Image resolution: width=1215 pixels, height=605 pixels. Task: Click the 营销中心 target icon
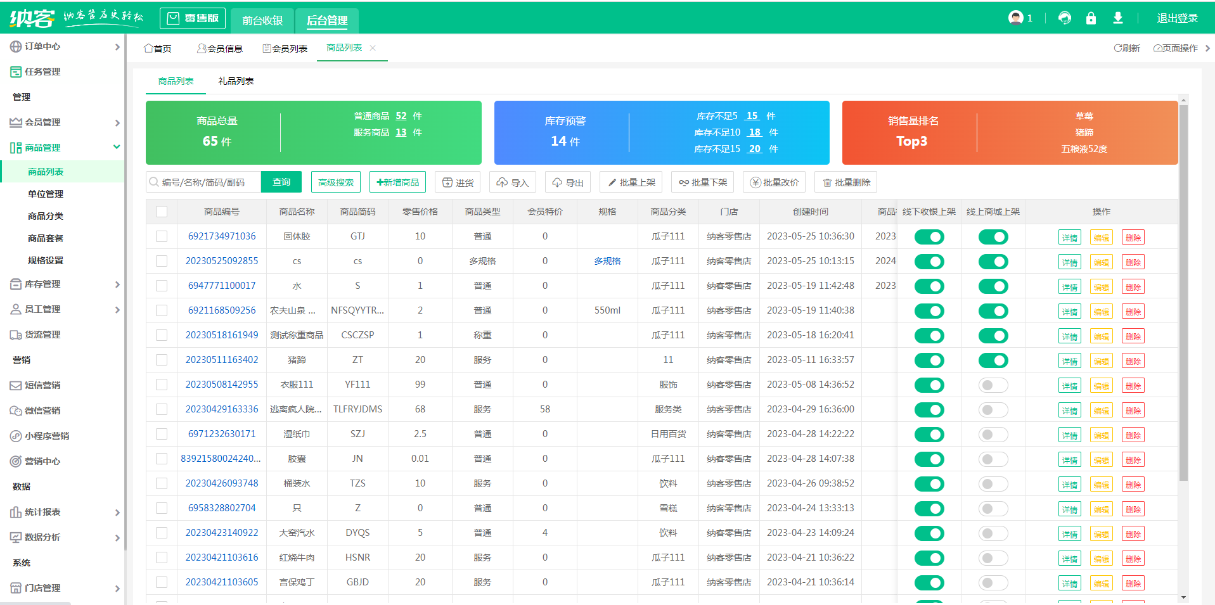pos(16,461)
